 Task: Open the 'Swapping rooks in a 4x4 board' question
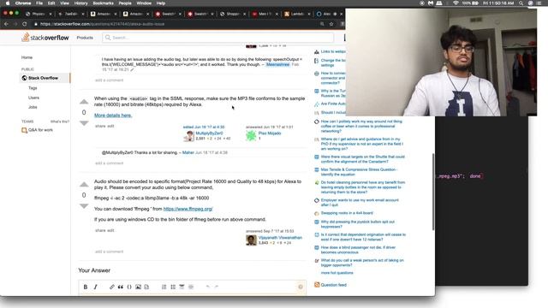(x=347, y=213)
